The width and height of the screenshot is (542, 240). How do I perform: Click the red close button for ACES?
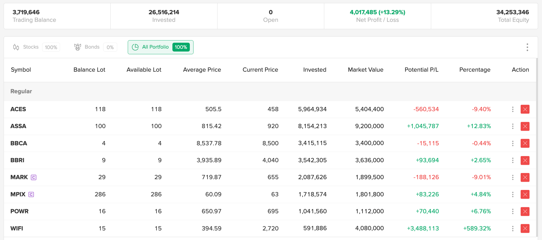[x=525, y=109]
